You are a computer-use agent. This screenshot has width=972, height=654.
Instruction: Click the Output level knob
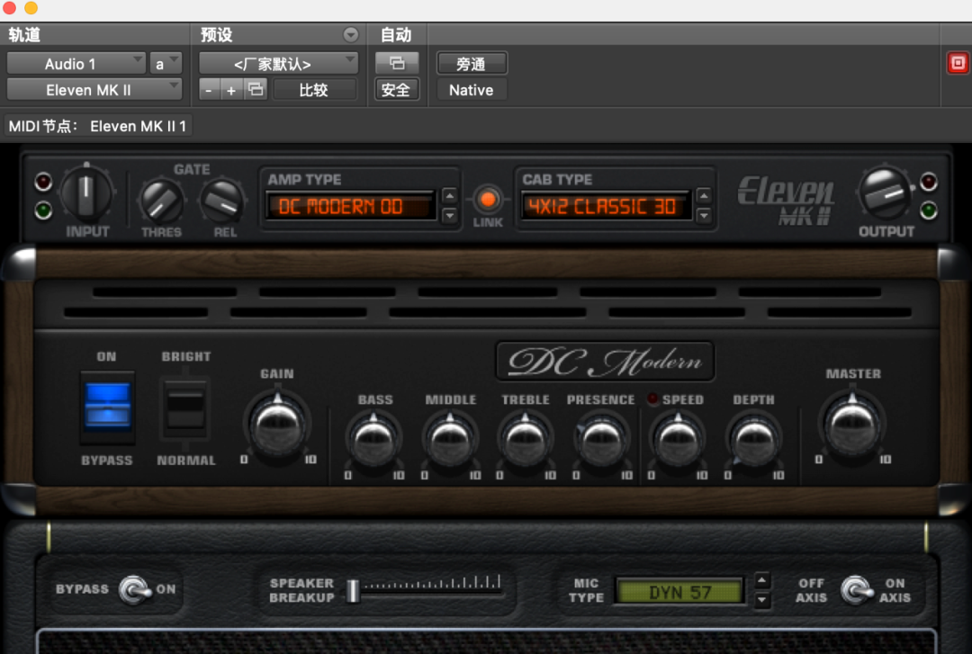(x=885, y=193)
